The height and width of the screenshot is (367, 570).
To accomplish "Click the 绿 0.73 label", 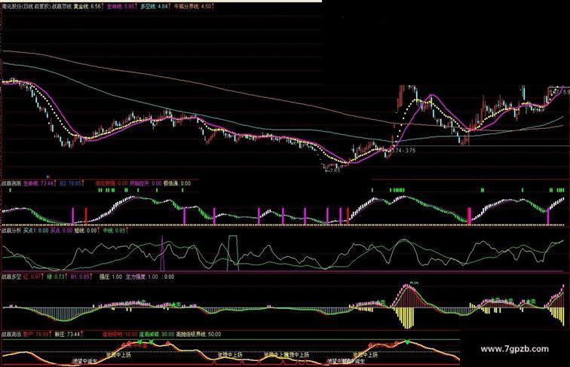I will (x=57, y=277).
